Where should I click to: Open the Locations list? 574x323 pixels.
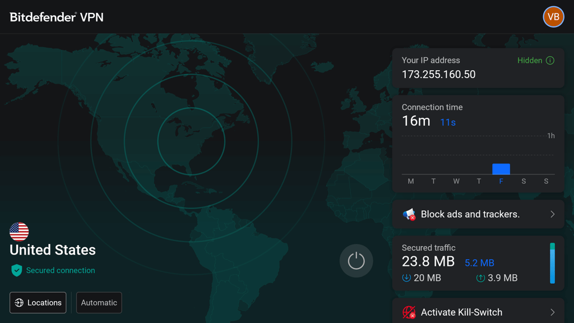coord(38,302)
